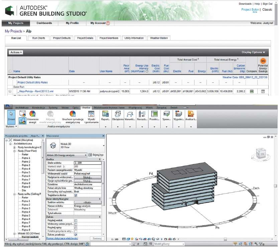280x247 pixels.
Task: Click the Visual Style cube icon in view bar
Action: [128, 239]
